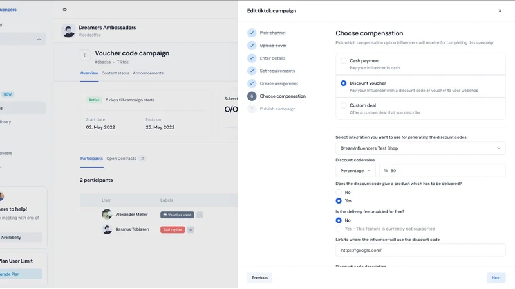Click the Voucher used label
Screen dimensions: 515x289
(x=177, y=215)
